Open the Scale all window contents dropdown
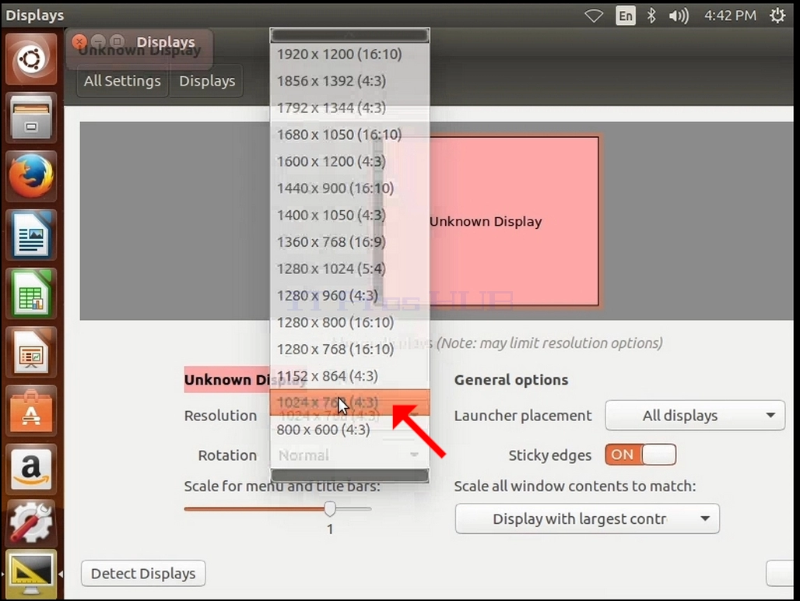The image size is (800, 601). 588,518
